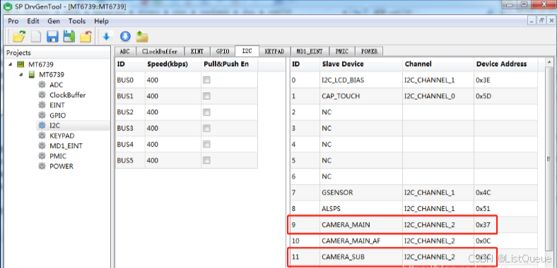Select the GPIO gear icon in tree
The height and width of the screenshot is (268, 557).
42,115
